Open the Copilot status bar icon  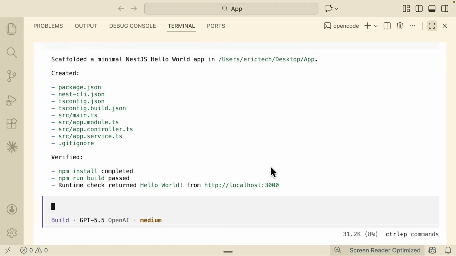(x=432, y=250)
